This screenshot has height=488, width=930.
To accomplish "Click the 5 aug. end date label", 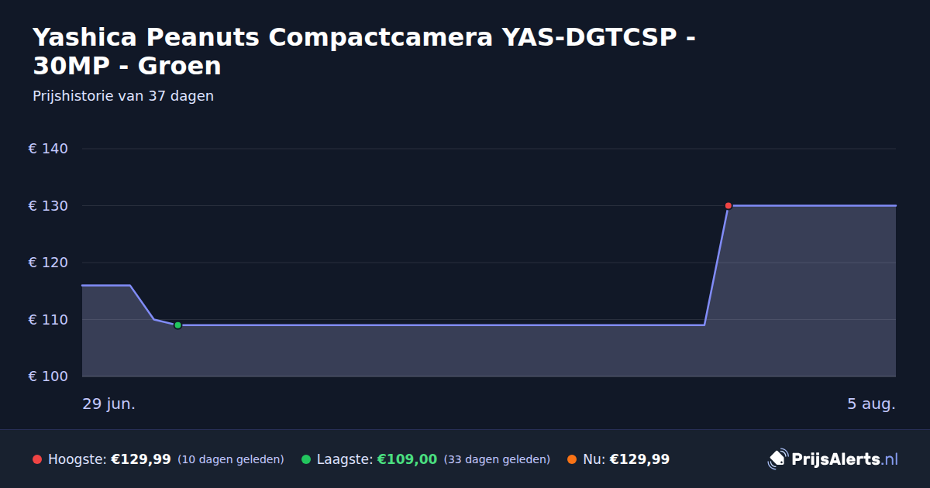I will tap(871, 404).
